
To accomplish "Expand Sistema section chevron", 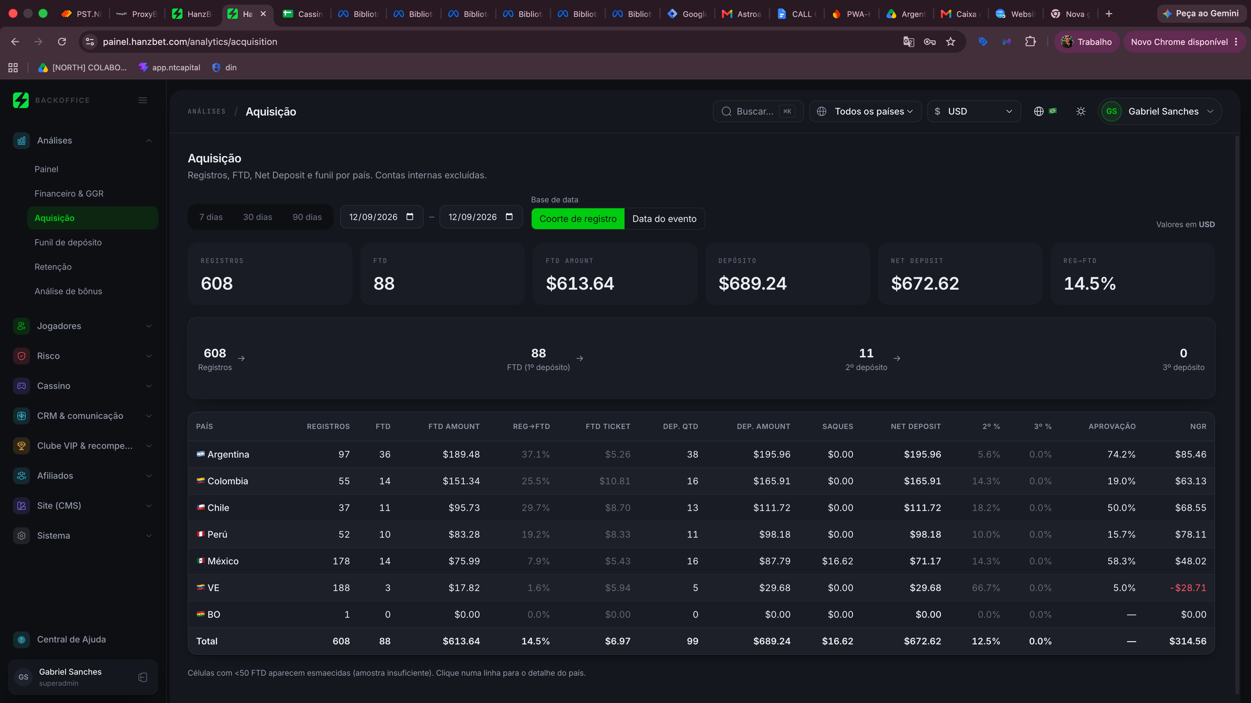I will [149, 536].
